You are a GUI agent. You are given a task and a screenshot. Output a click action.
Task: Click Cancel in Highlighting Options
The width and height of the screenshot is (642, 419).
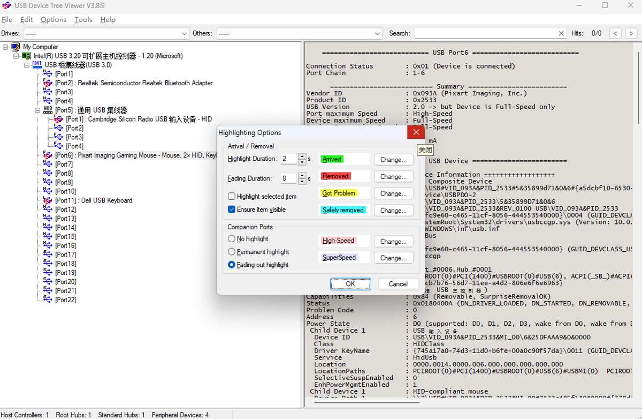click(398, 284)
